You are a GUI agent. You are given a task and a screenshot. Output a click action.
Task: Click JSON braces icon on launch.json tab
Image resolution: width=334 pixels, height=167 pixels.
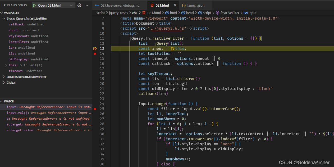(184, 5)
